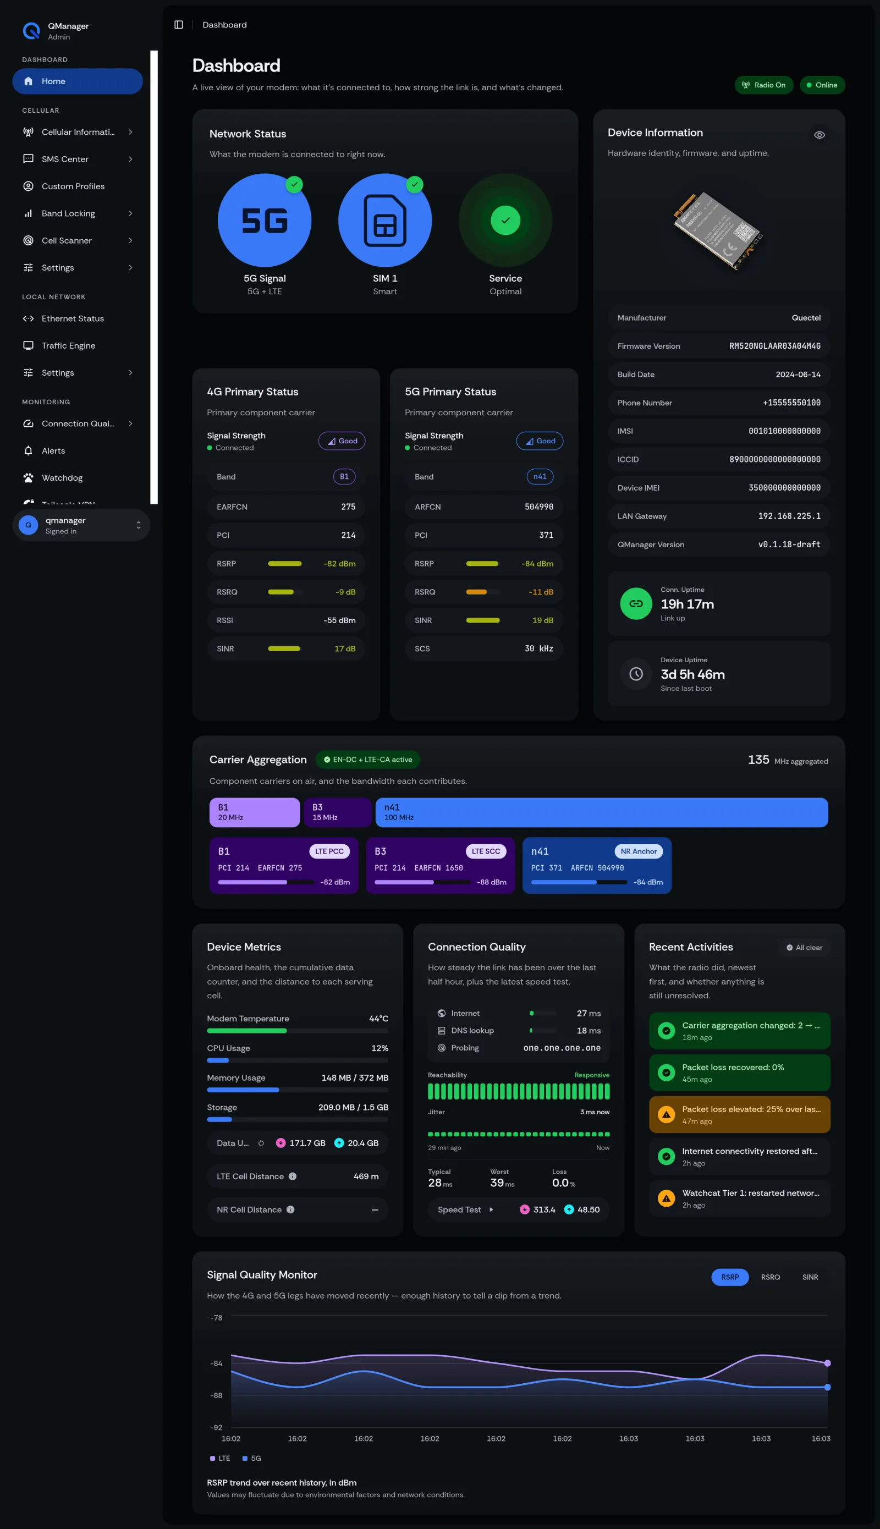Expand SMS Center chevron
Image resolution: width=880 pixels, height=1529 pixels.
[130, 159]
